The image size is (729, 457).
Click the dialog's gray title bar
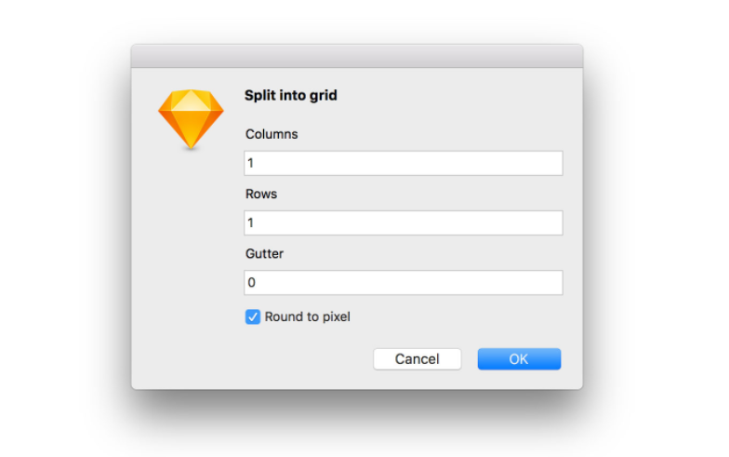[x=357, y=56]
